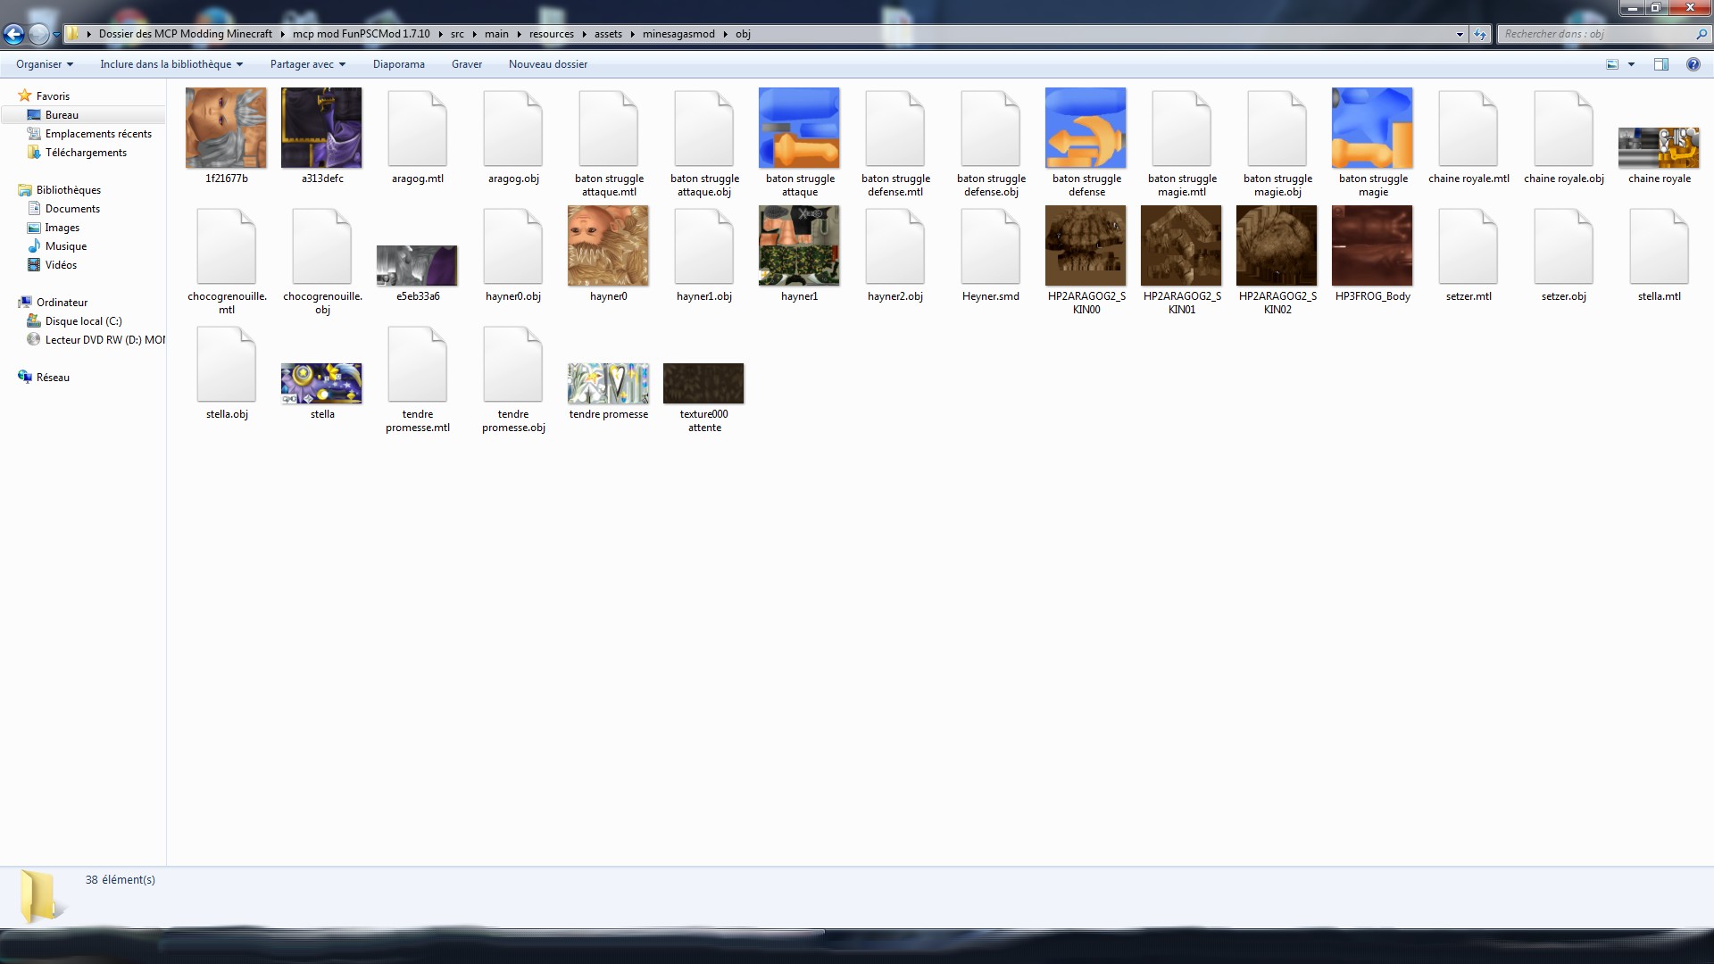Open the address bar history dropdown
Image resolution: width=1714 pixels, height=964 pixels.
(1460, 34)
